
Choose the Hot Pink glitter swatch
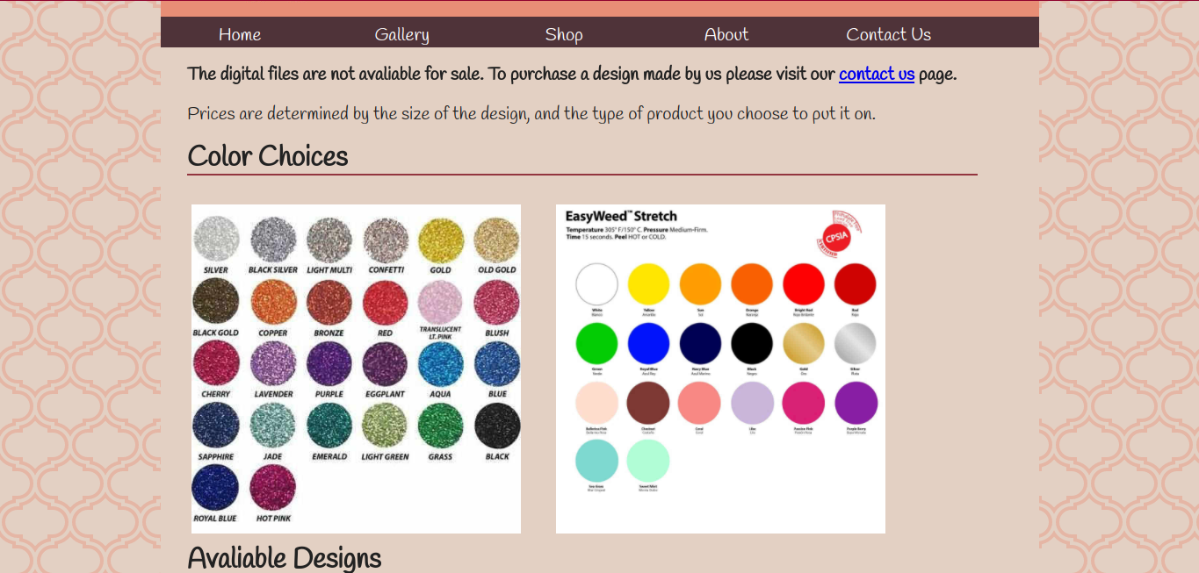[273, 488]
